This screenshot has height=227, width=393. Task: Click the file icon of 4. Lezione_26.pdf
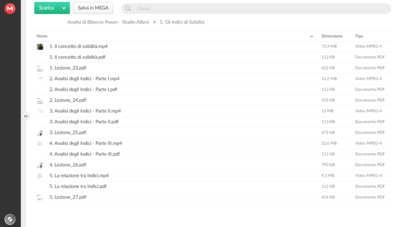point(40,165)
